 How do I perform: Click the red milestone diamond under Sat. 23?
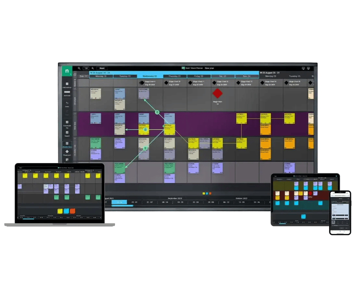pos(217,93)
